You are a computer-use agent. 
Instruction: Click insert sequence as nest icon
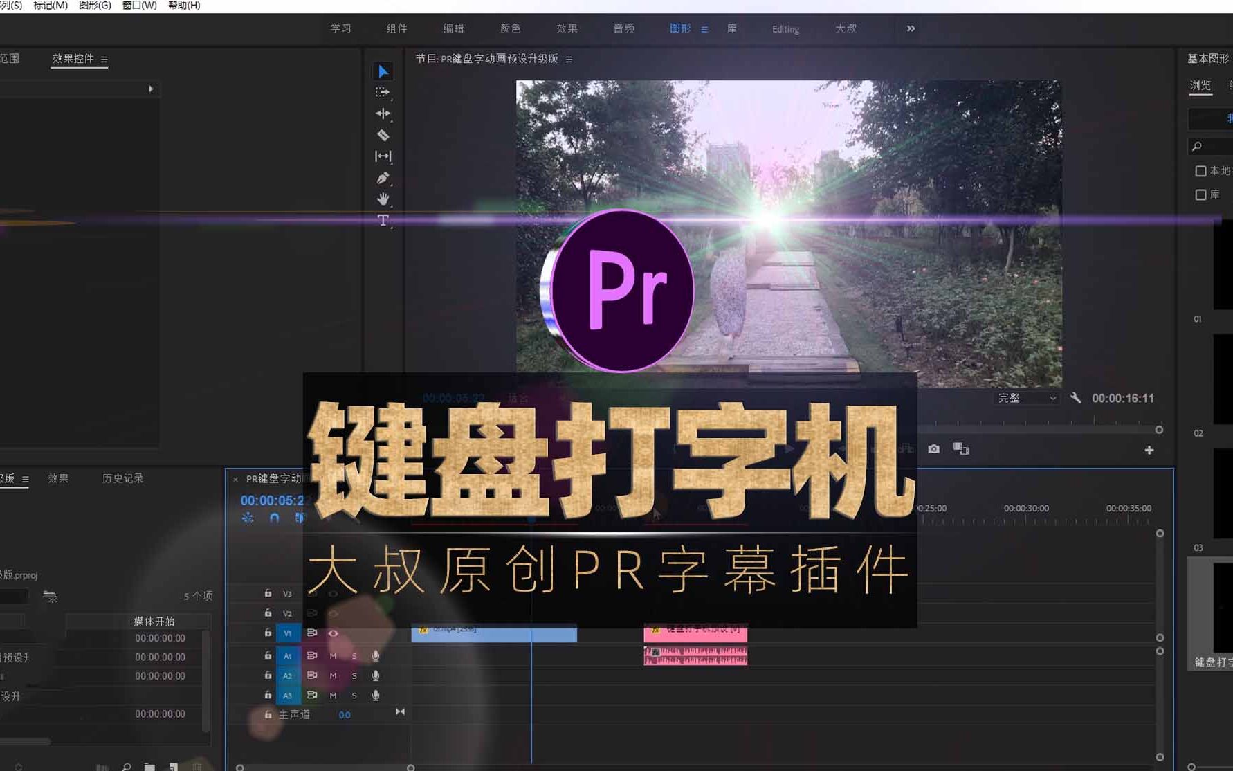pyautogui.click(x=248, y=518)
